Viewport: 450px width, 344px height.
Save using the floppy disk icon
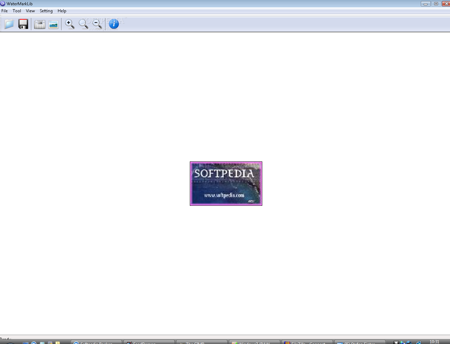coord(23,24)
